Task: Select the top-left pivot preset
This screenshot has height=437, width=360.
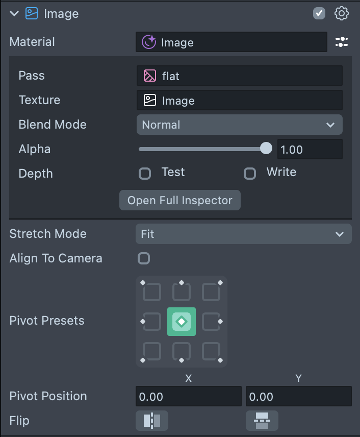Action: tap(152, 292)
